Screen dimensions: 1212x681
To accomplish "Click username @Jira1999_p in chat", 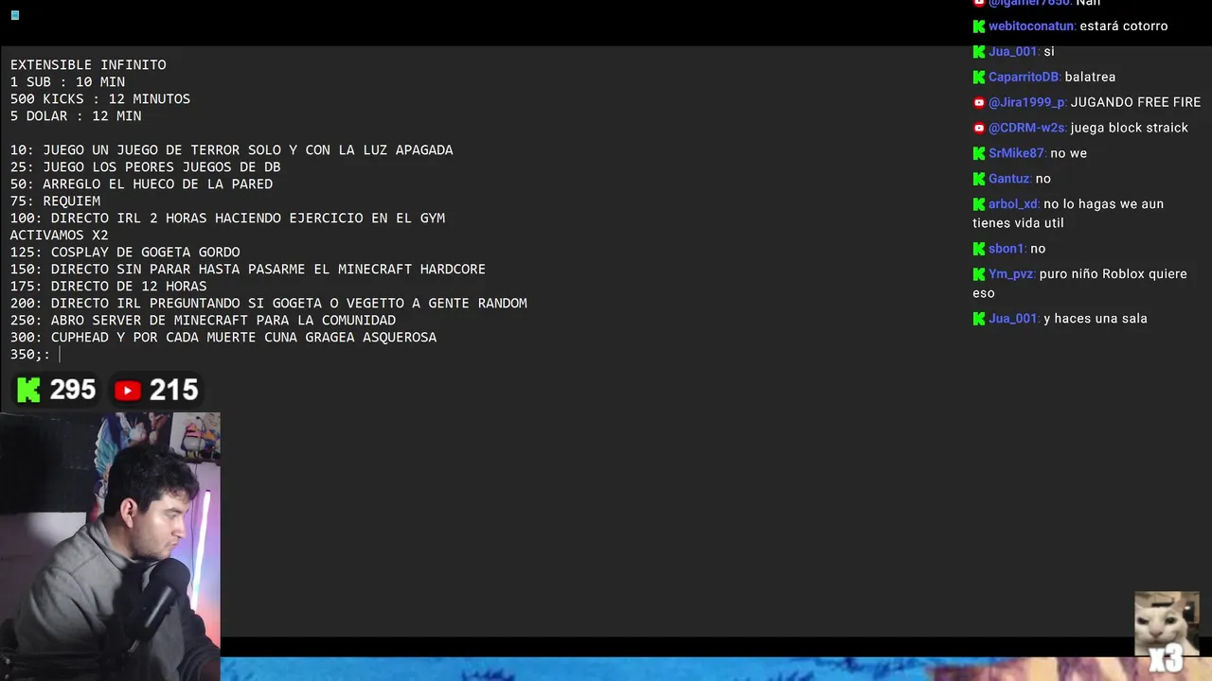I will (x=1027, y=103).
